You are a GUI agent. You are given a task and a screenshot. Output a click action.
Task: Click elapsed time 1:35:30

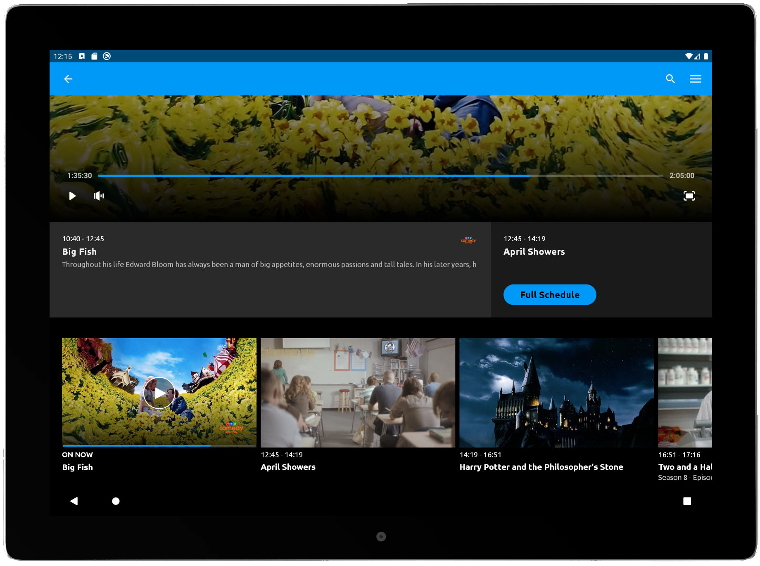tap(79, 175)
